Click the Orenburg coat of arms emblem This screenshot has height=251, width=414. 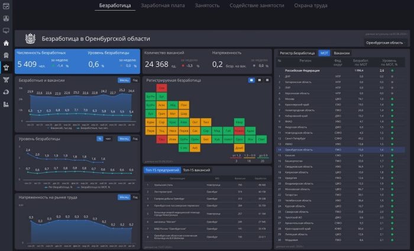click(x=30, y=38)
